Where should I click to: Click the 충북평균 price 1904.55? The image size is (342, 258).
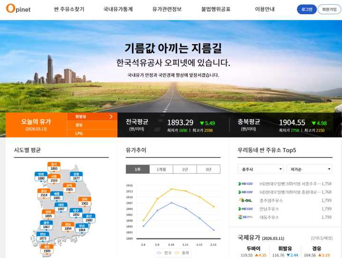292,122
